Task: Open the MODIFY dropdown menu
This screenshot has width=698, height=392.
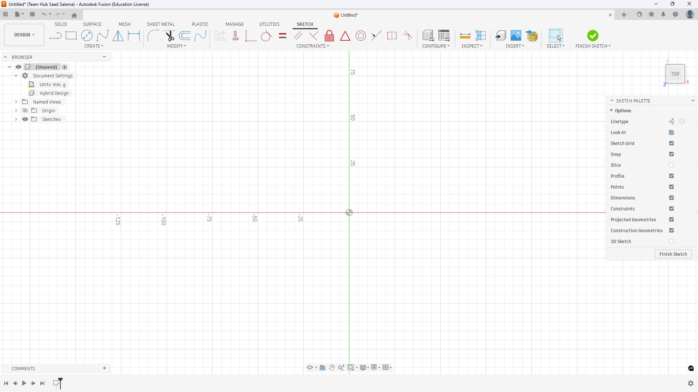Action: (177, 46)
